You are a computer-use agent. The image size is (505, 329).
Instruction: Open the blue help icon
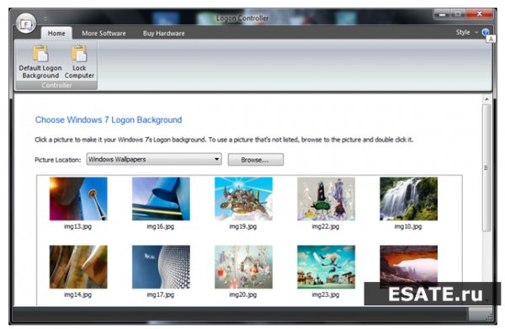coord(486,32)
